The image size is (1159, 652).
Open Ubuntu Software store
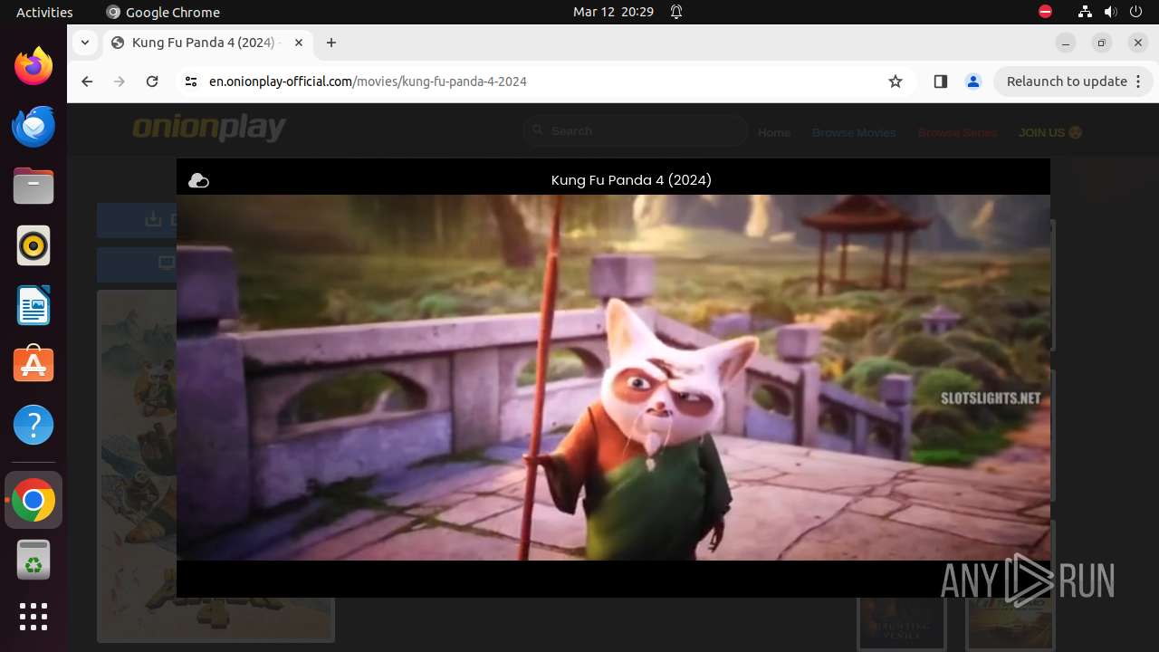click(x=34, y=365)
